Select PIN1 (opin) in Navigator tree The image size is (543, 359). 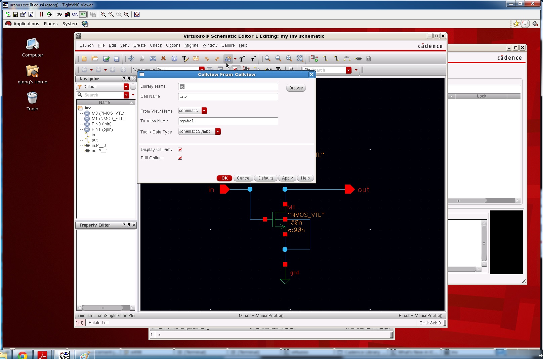(102, 129)
